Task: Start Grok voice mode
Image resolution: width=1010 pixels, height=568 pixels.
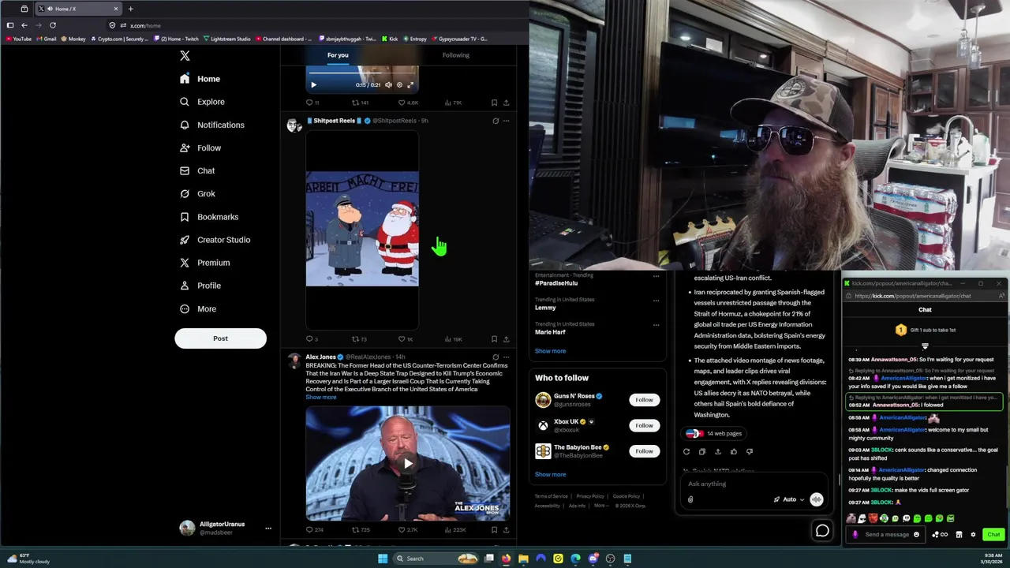Action: 817,499
